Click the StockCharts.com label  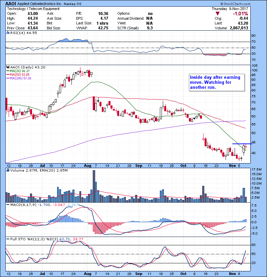coord(235,4)
